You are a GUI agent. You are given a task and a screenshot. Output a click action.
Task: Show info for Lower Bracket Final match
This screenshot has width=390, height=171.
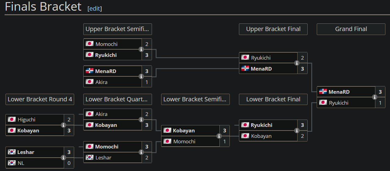tap(297, 131)
